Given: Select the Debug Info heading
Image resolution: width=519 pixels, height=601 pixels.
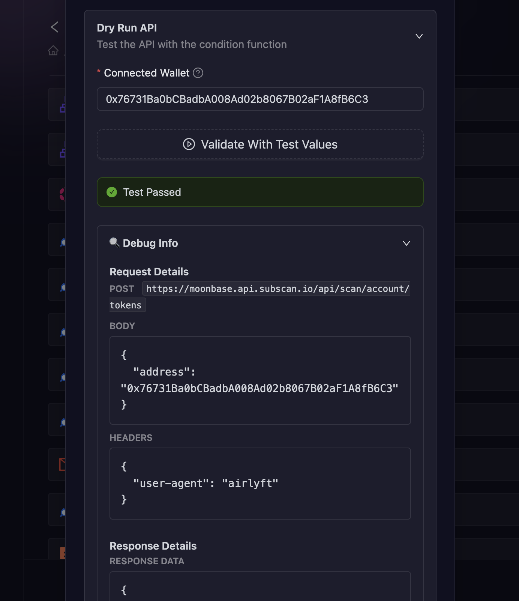Looking at the screenshot, I should (x=150, y=243).
